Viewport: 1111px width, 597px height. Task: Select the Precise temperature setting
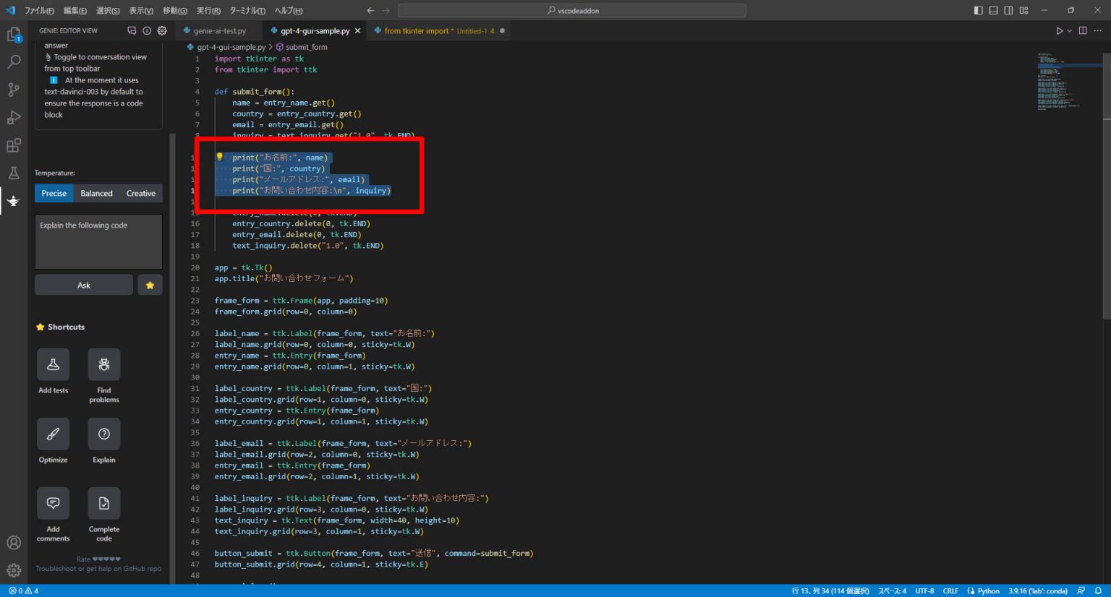tap(54, 193)
